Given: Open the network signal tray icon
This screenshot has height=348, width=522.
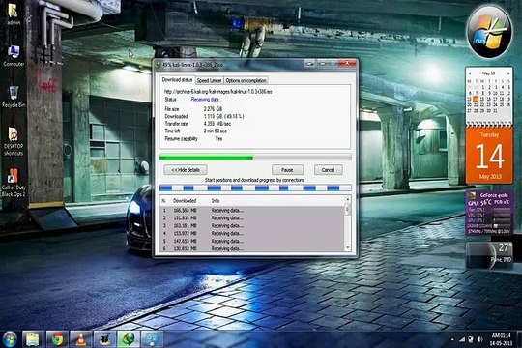Looking at the screenshot, I should [462, 340].
